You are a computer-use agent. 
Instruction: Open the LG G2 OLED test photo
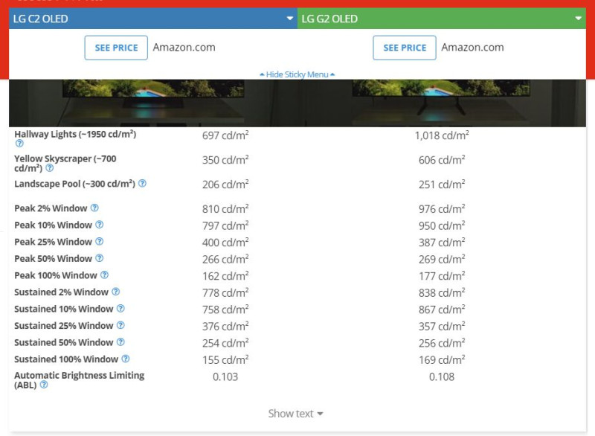(442, 103)
